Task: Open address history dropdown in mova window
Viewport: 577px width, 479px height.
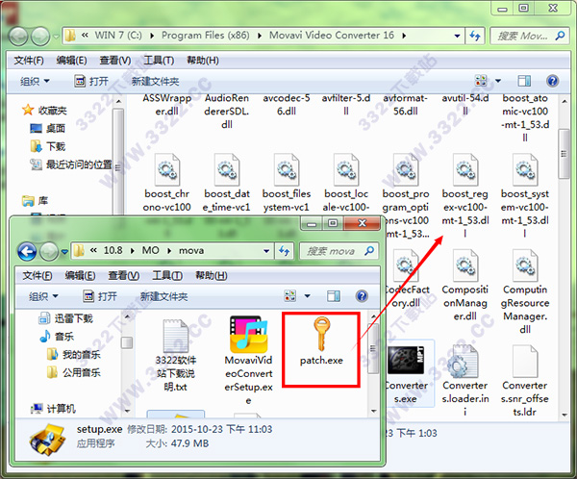Action: (x=266, y=251)
